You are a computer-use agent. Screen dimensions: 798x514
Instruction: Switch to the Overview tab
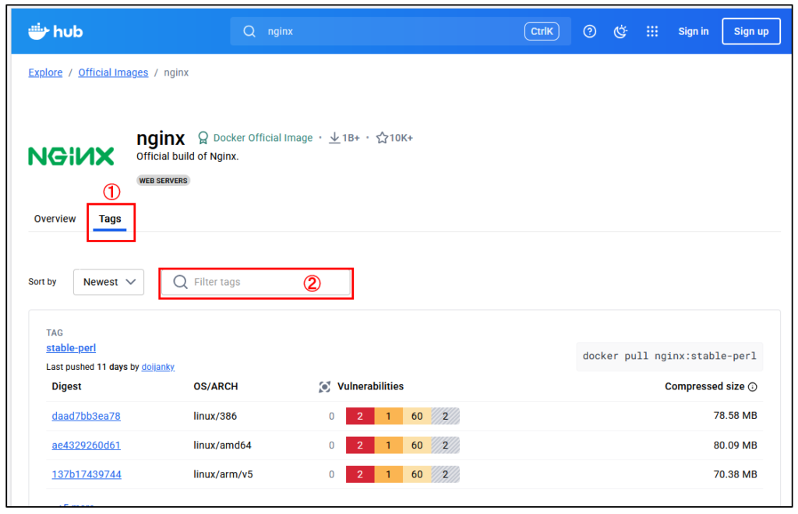[x=55, y=219]
